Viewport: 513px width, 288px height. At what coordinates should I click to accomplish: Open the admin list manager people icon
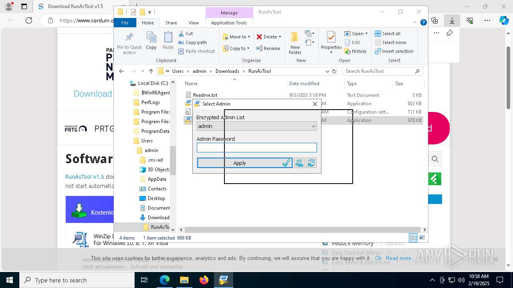pos(299,163)
